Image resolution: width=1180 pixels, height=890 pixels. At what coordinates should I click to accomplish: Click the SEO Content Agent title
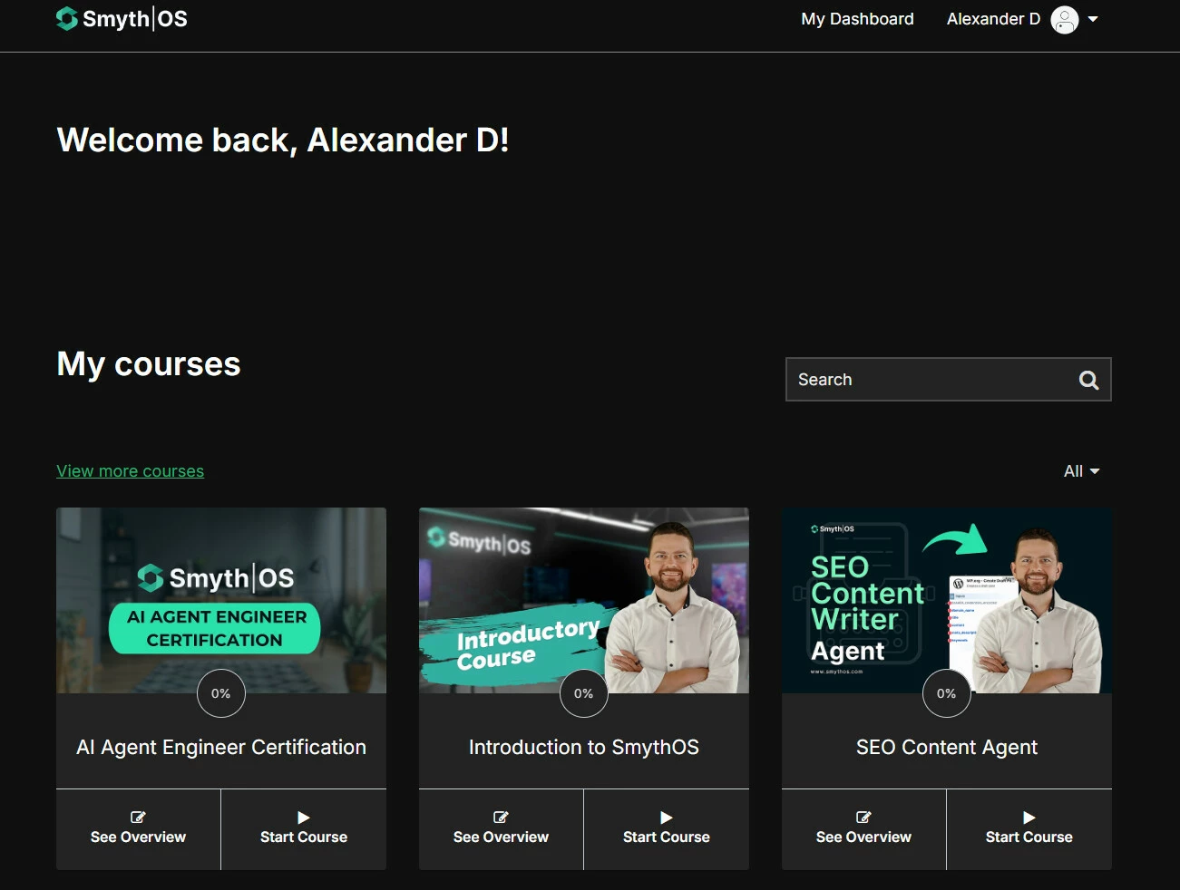point(947,748)
